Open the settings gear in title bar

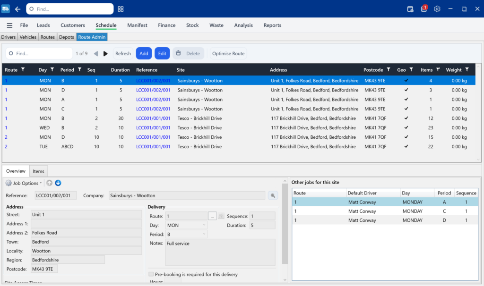pos(437,9)
